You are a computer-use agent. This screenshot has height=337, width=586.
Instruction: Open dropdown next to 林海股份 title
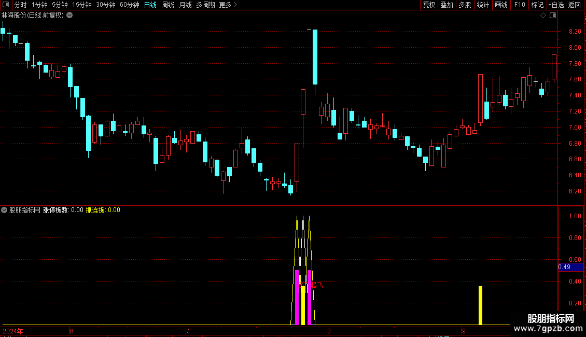[x=69, y=16]
